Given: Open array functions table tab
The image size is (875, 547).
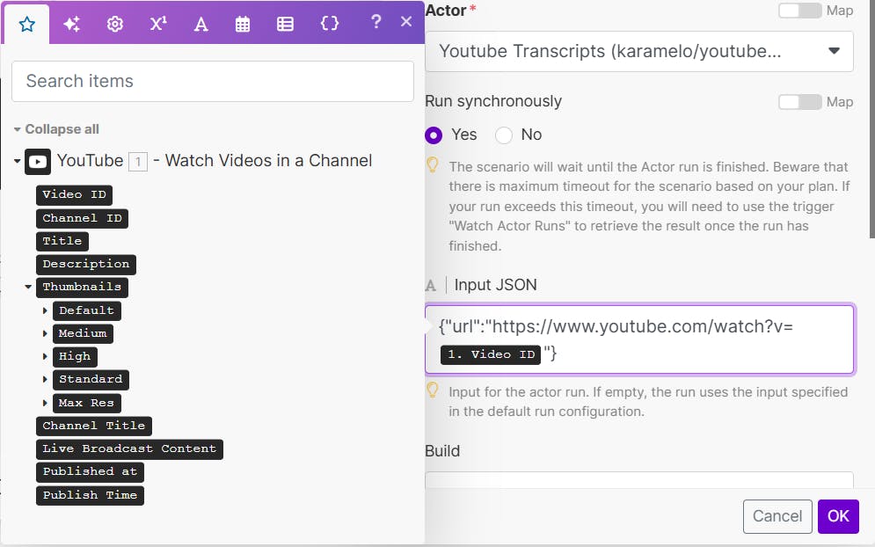Looking at the screenshot, I should [285, 24].
